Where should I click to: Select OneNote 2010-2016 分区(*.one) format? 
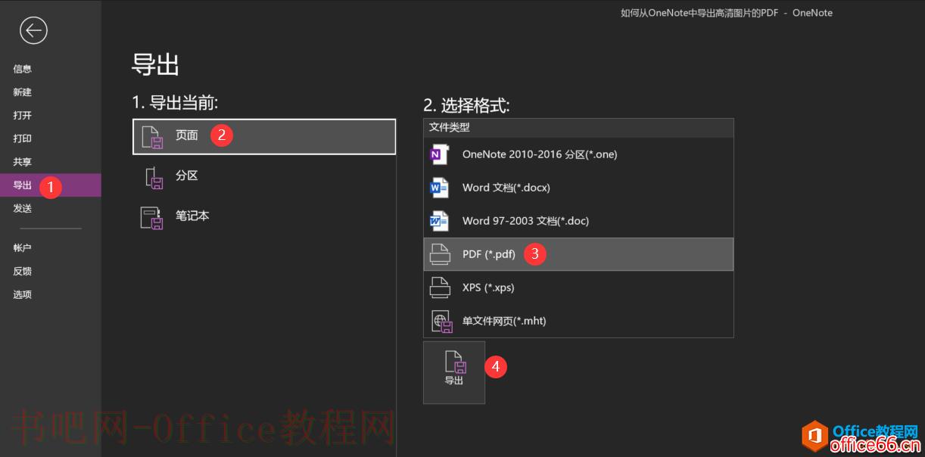[x=578, y=154]
